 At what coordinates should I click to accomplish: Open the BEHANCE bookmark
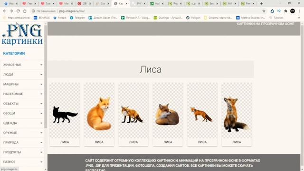42,18
